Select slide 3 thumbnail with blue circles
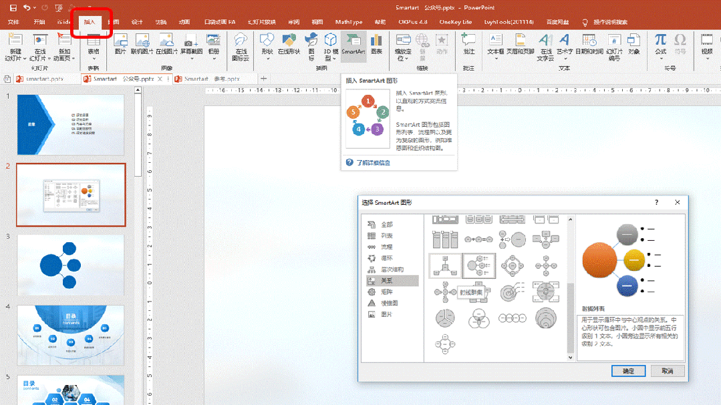The width and height of the screenshot is (721, 405). coord(71,265)
